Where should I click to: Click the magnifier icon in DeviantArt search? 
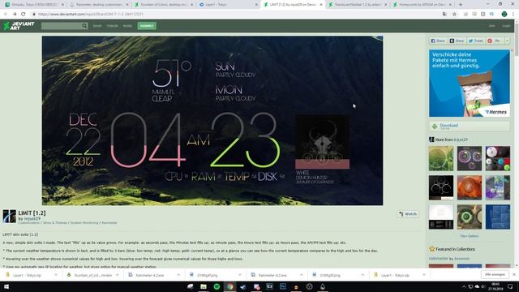coord(84,26)
